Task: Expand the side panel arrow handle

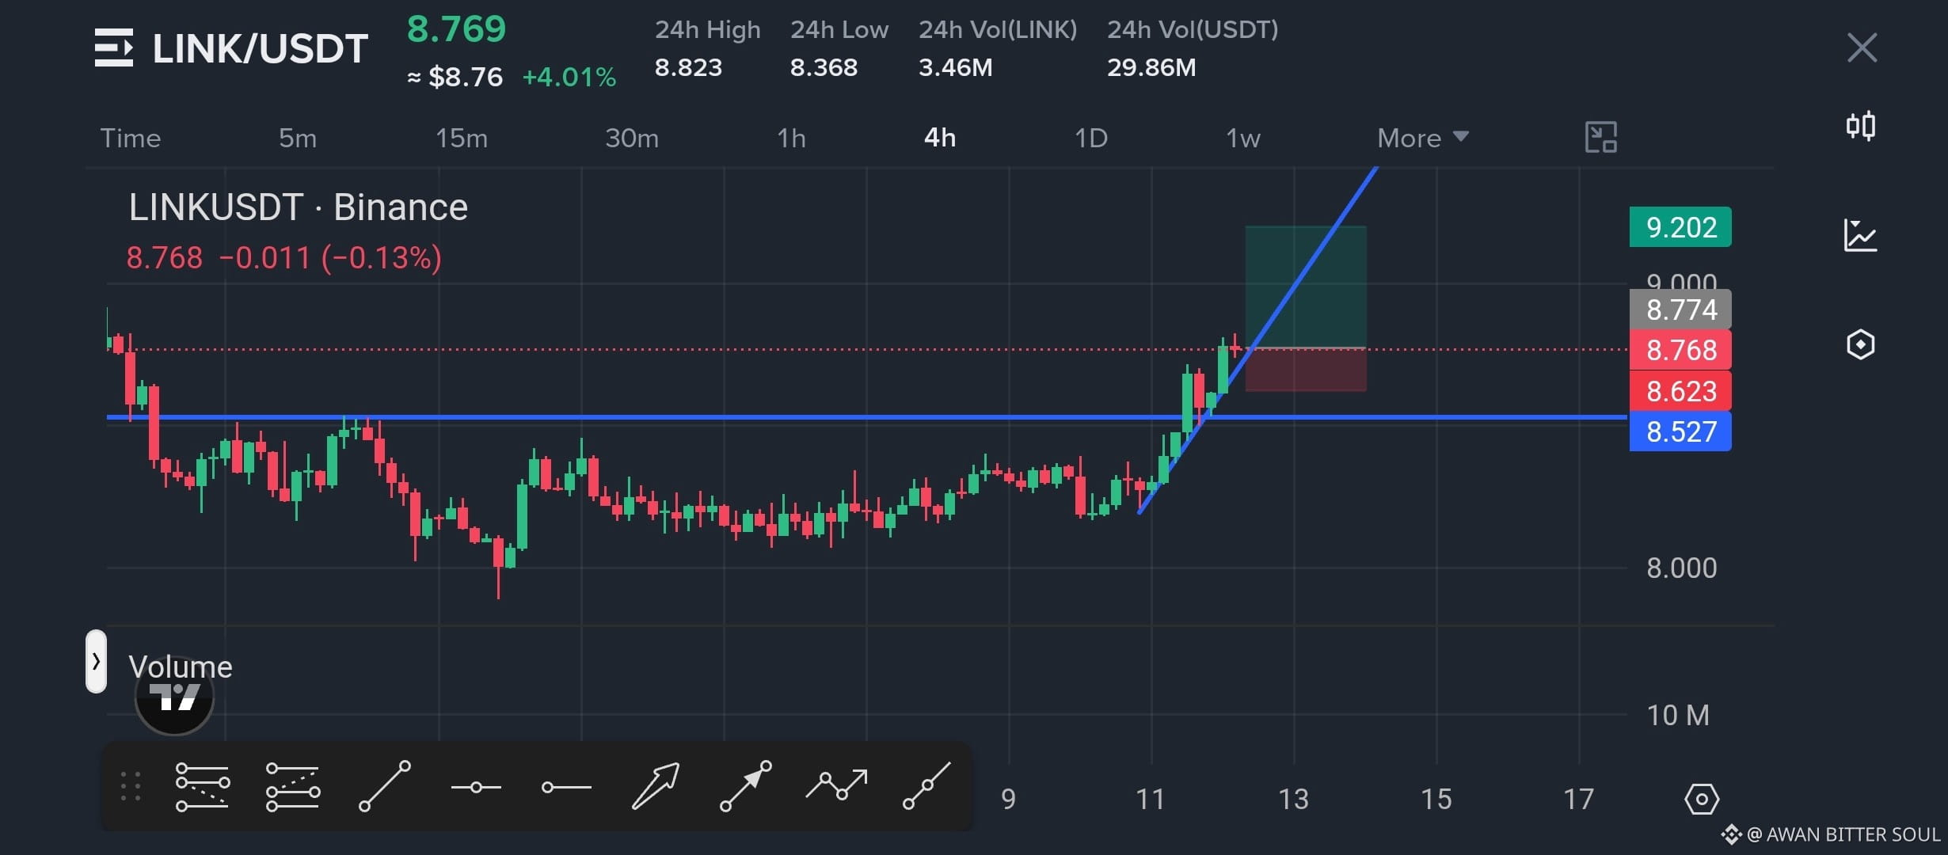Action: point(96,661)
